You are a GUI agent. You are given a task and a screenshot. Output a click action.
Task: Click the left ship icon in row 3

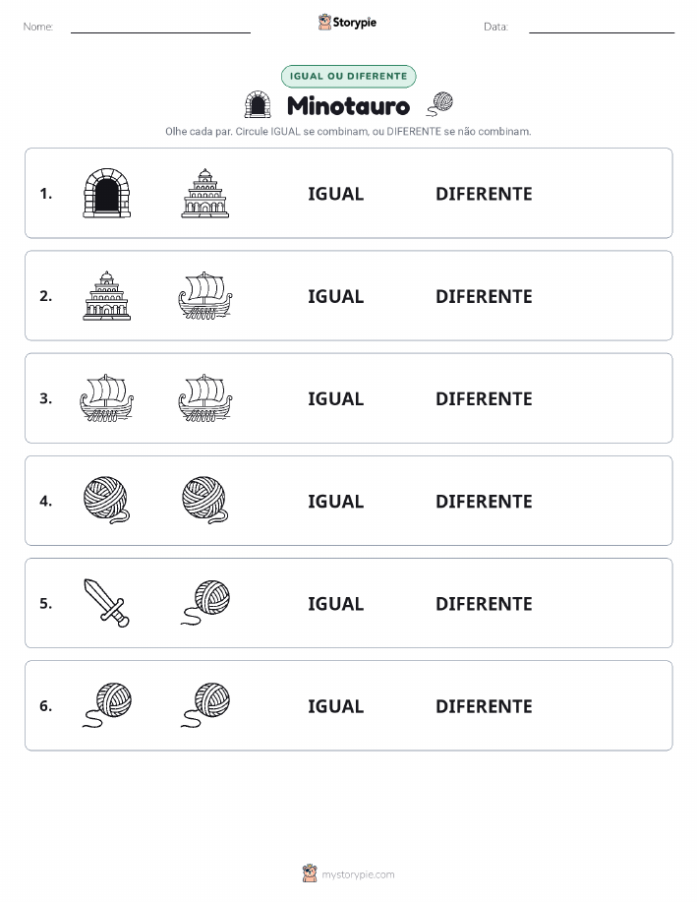click(x=107, y=398)
